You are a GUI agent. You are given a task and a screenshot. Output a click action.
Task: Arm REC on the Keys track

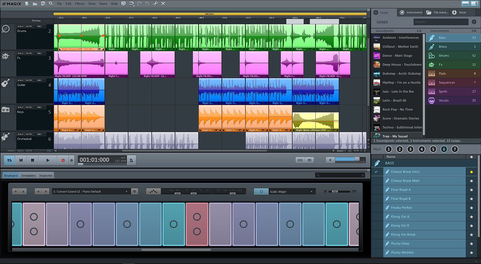pos(40,107)
